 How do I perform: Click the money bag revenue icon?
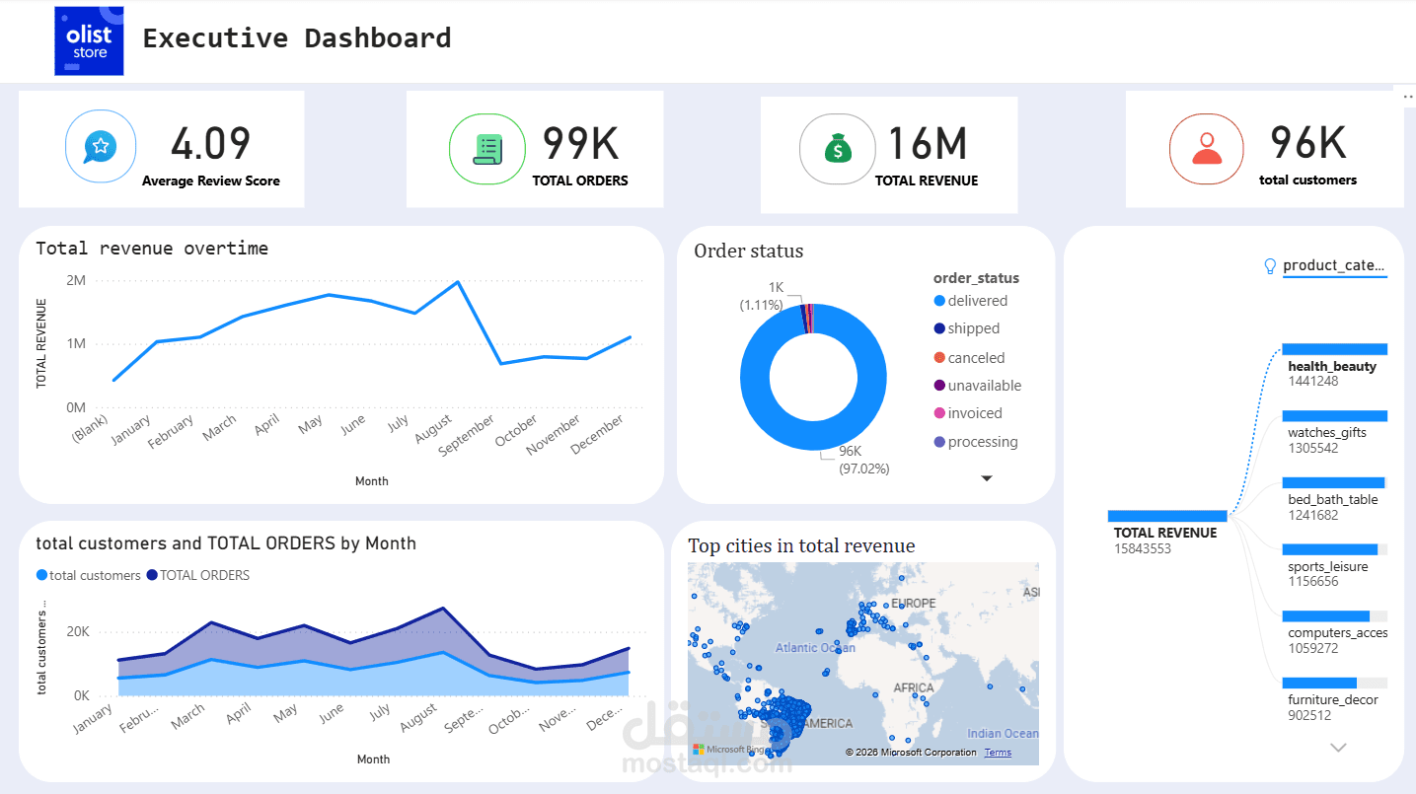pyautogui.click(x=837, y=149)
